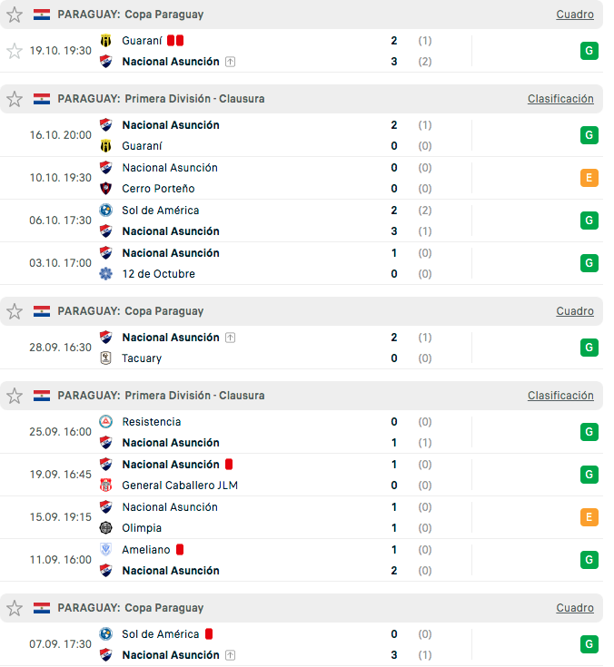This screenshot has height=667, width=614.
Task: Click the Tacuary team crest
Action: [106, 358]
